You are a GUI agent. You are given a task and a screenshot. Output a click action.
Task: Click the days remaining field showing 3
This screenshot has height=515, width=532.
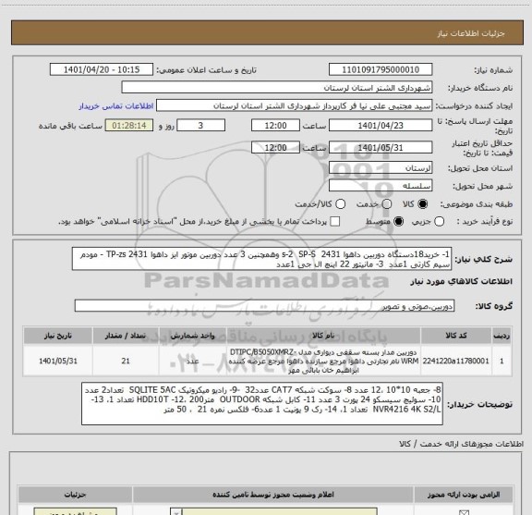pyautogui.click(x=200, y=126)
